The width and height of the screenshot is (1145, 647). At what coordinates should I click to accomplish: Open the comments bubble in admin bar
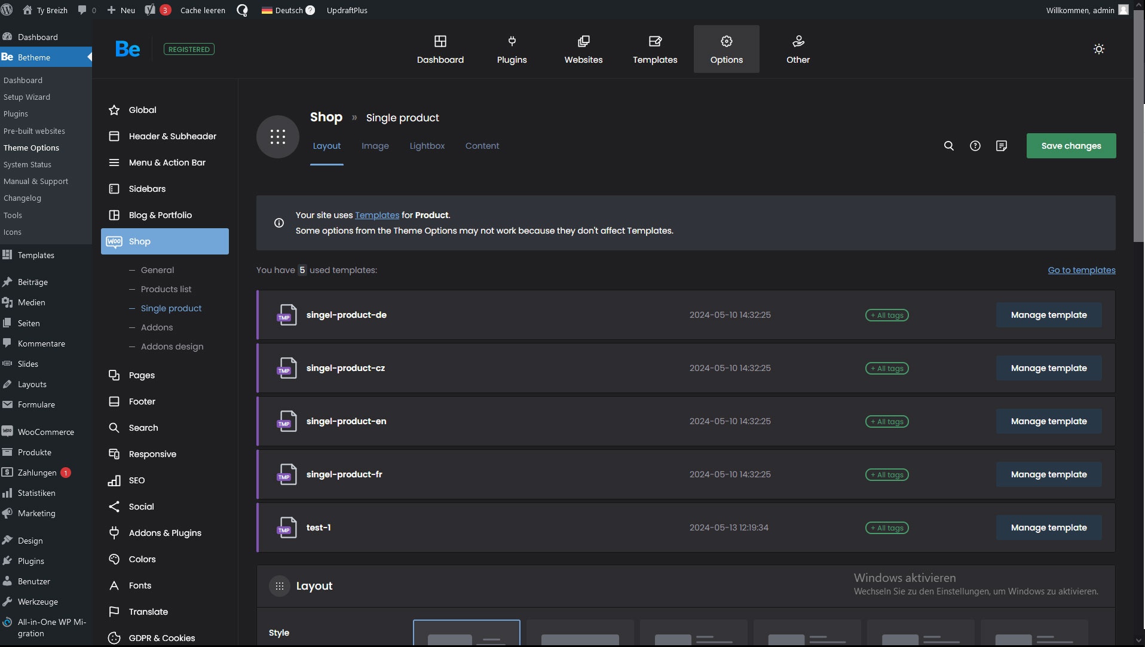point(87,10)
